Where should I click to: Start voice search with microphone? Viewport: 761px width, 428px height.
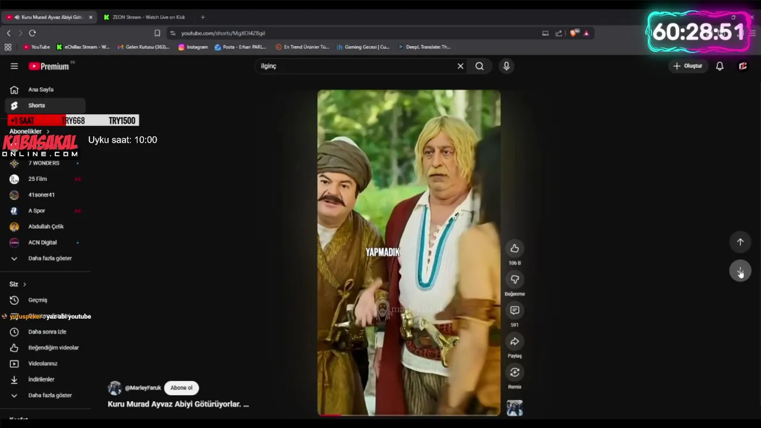[x=506, y=66]
